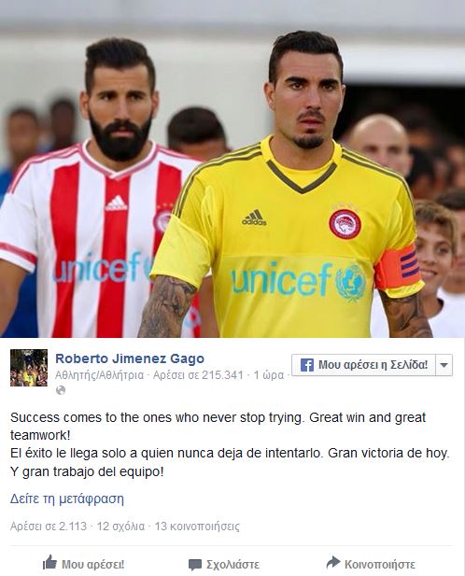Click the Δείτε τη μετάφραση translation link
Screen dimensions: 465x576
[x=67, y=499]
